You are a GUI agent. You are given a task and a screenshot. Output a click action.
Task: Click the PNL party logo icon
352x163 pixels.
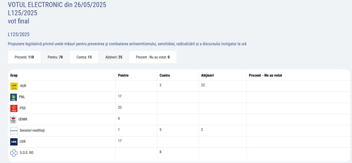(13, 97)
